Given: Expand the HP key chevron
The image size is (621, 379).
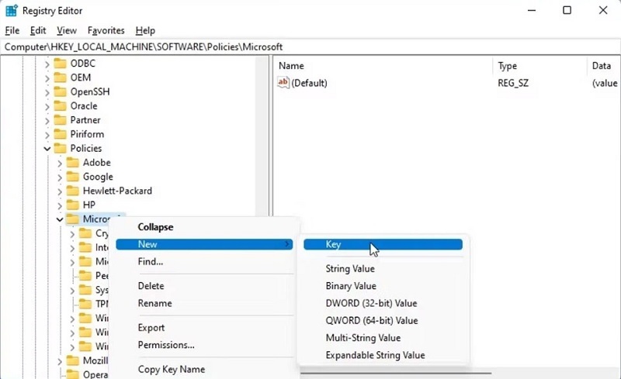Looking at the screenshot, I should click(x=61, y=205).
